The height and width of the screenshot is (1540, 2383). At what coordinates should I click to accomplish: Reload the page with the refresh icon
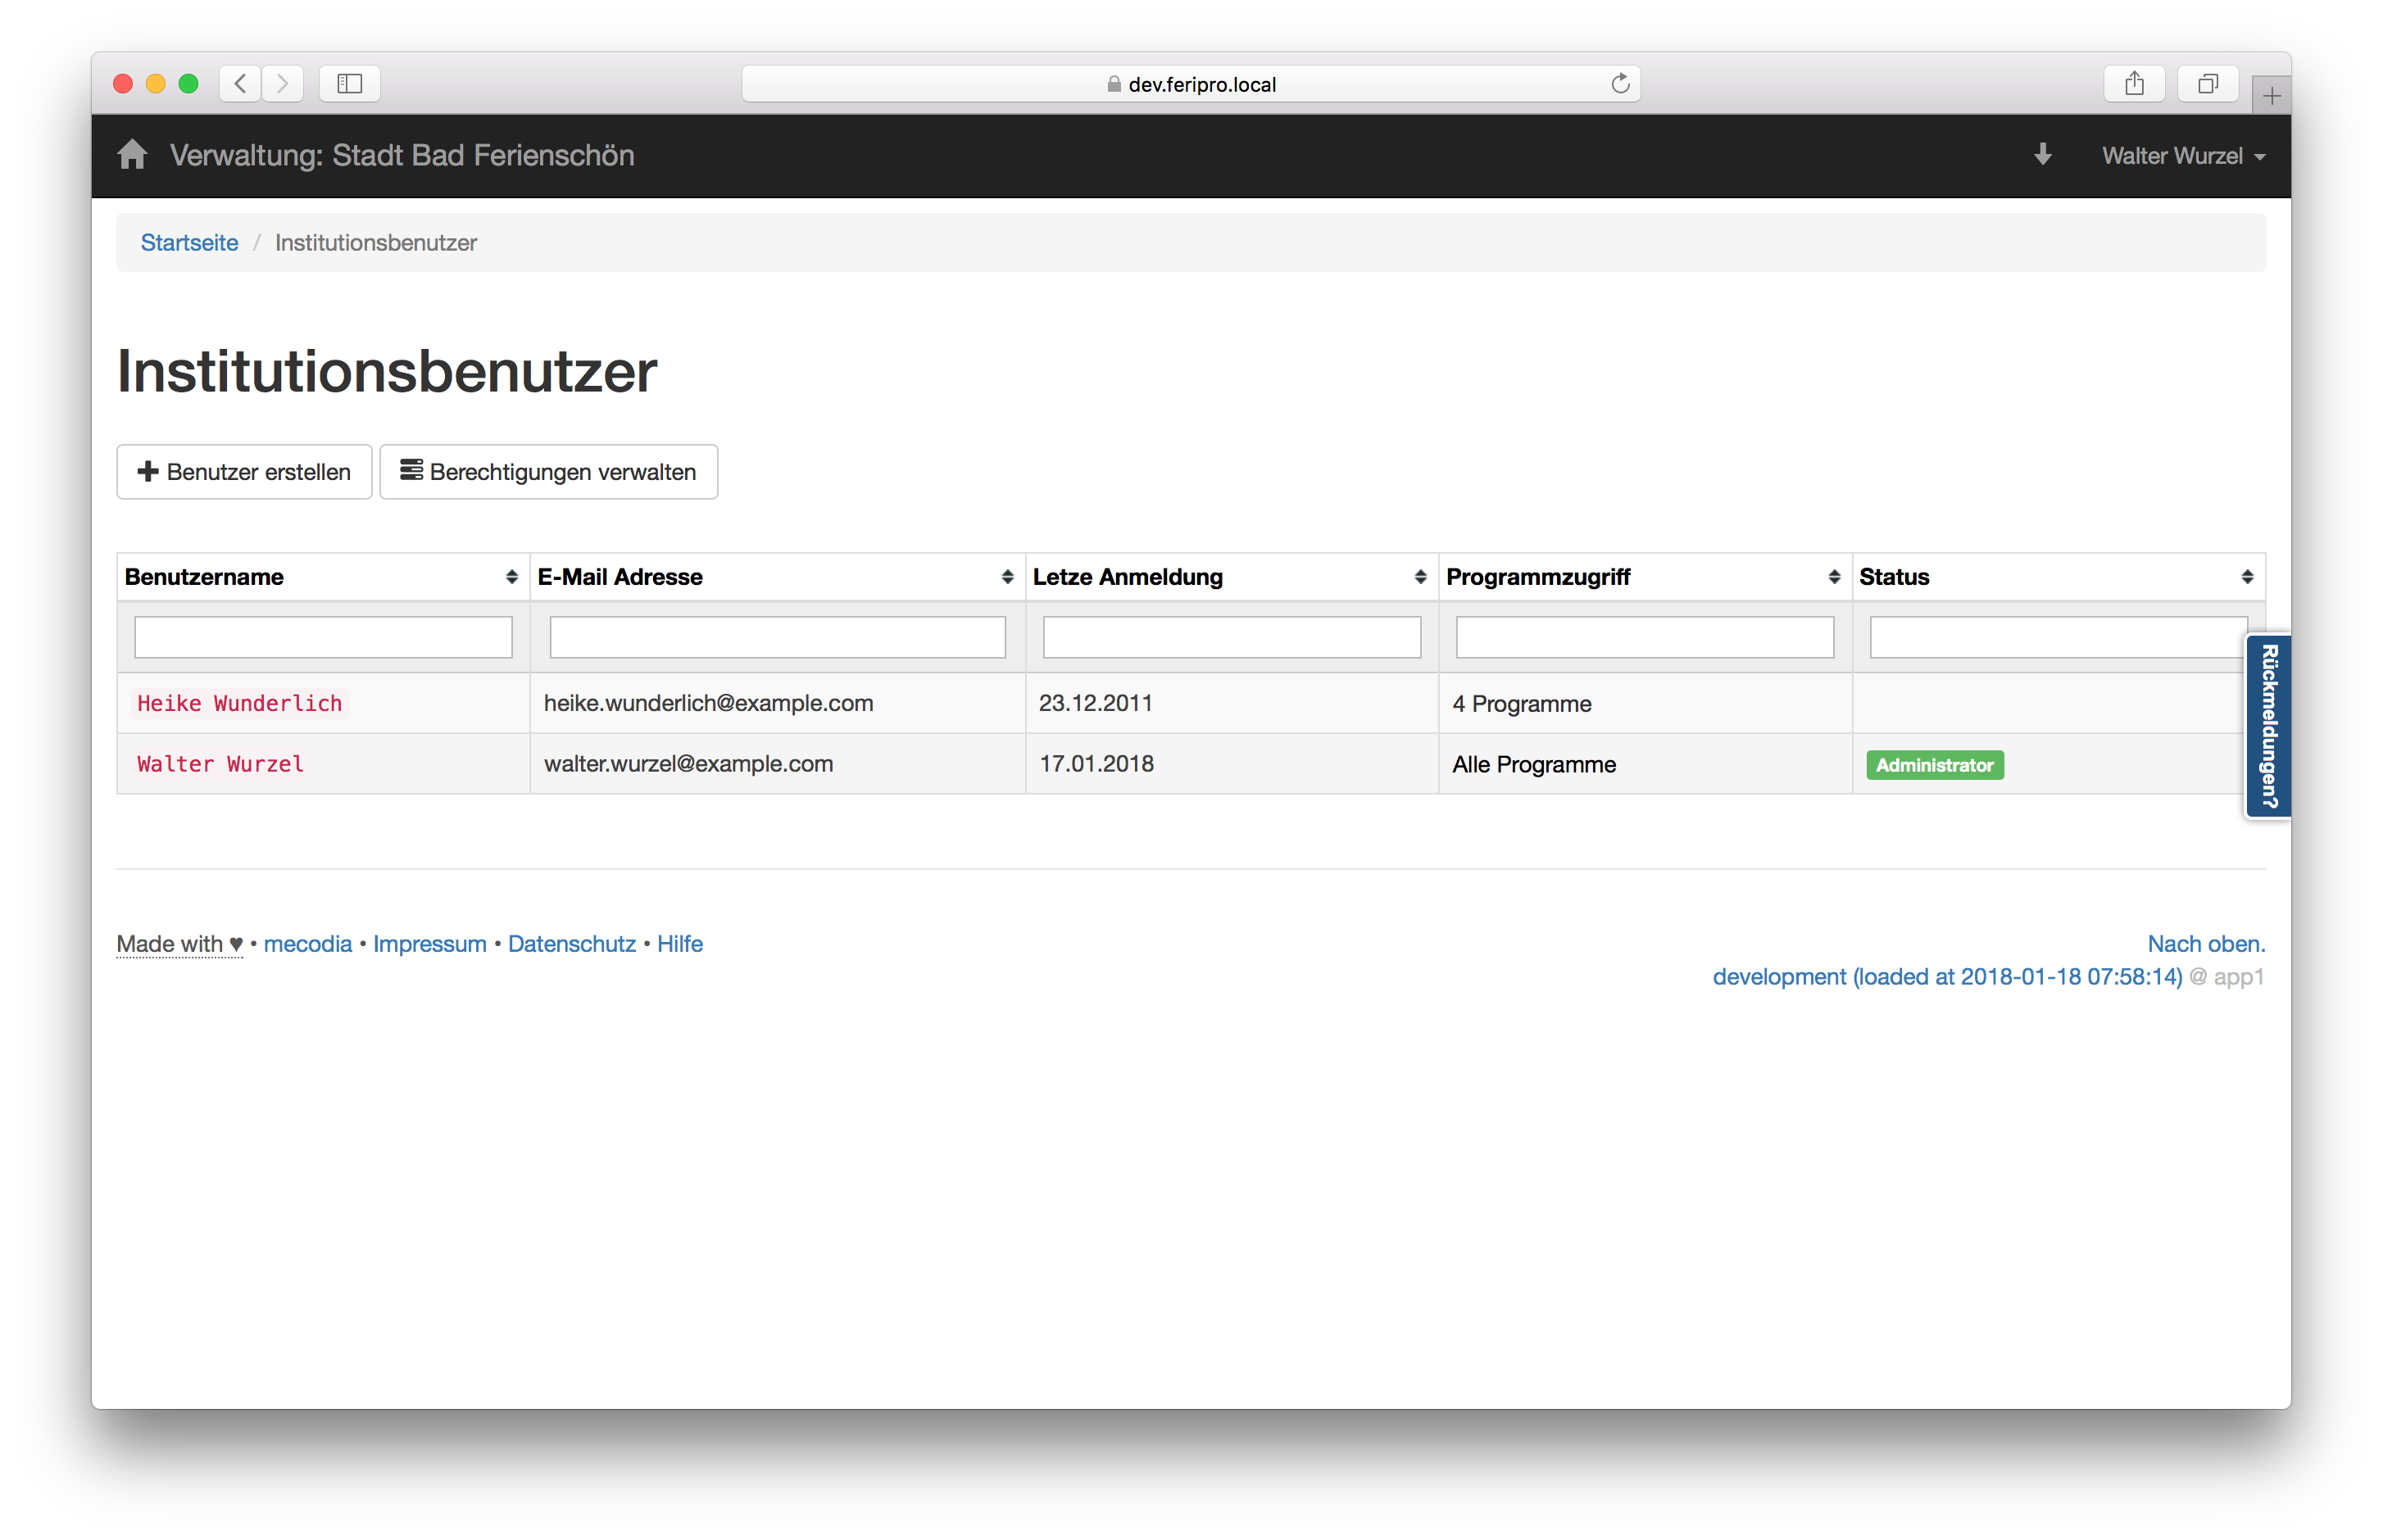tap(1620, 84)
